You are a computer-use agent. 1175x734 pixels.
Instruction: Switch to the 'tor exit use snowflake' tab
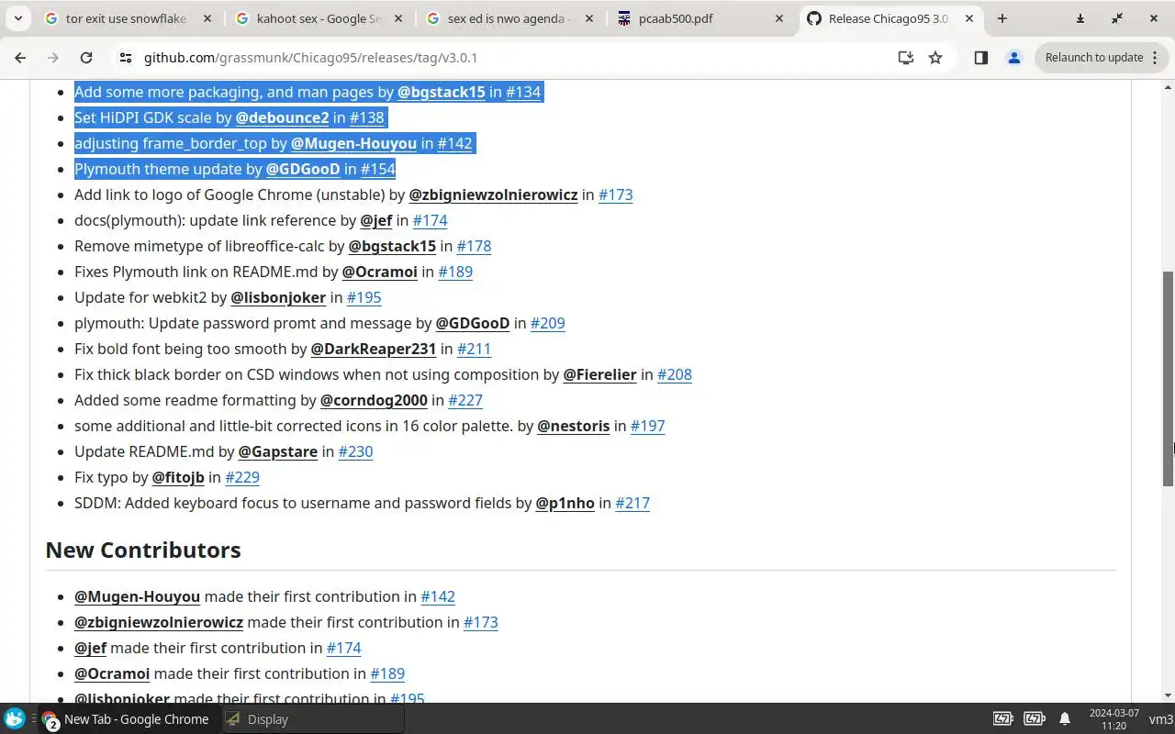(x=126, y=18)
